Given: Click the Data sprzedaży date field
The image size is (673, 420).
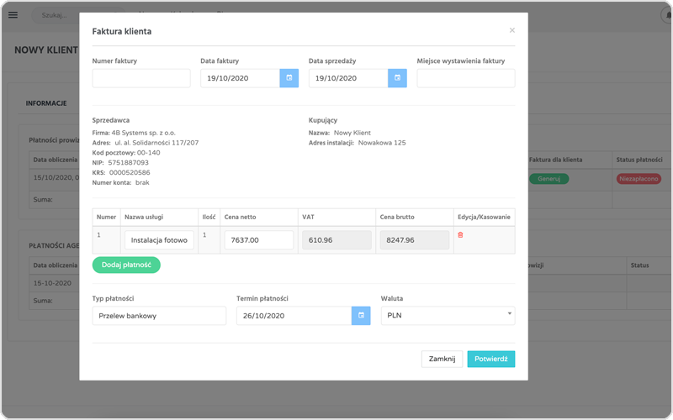Looking at the screenshot, I should point(347,78).
